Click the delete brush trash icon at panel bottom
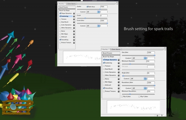Viewport: 186px width, 120px height. 162,115
